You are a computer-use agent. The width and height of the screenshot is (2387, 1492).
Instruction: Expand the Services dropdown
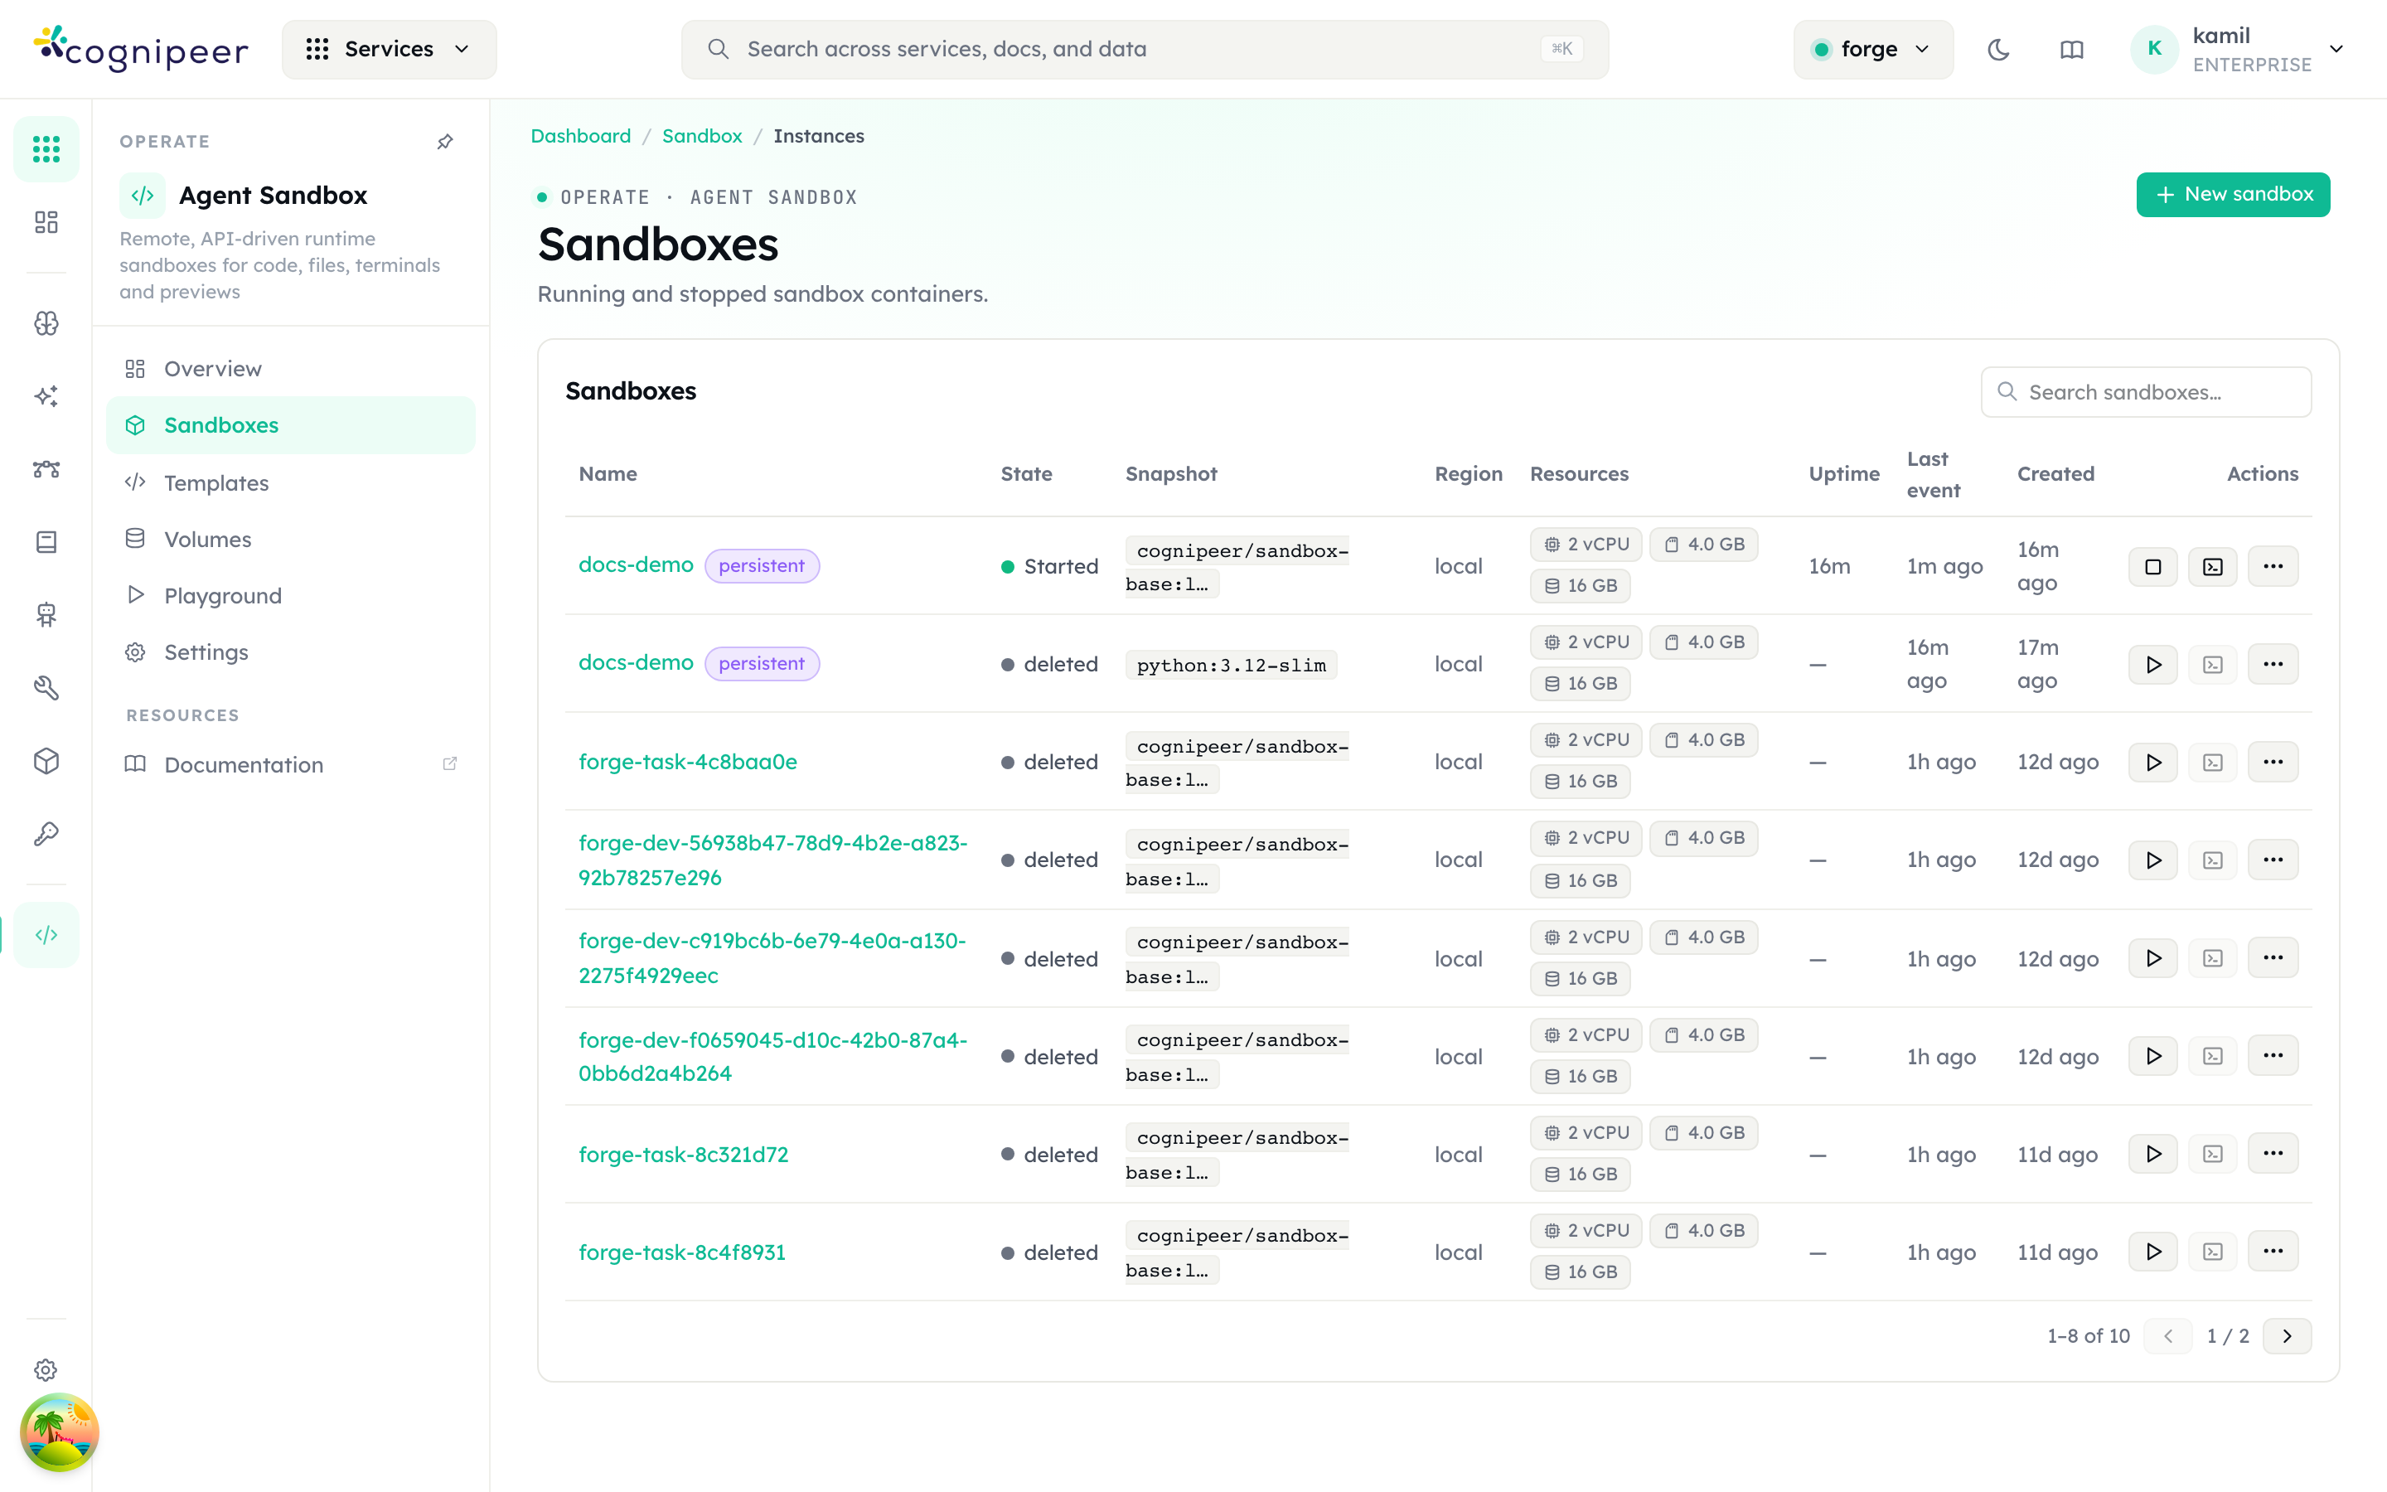click(x=389, y=50)
